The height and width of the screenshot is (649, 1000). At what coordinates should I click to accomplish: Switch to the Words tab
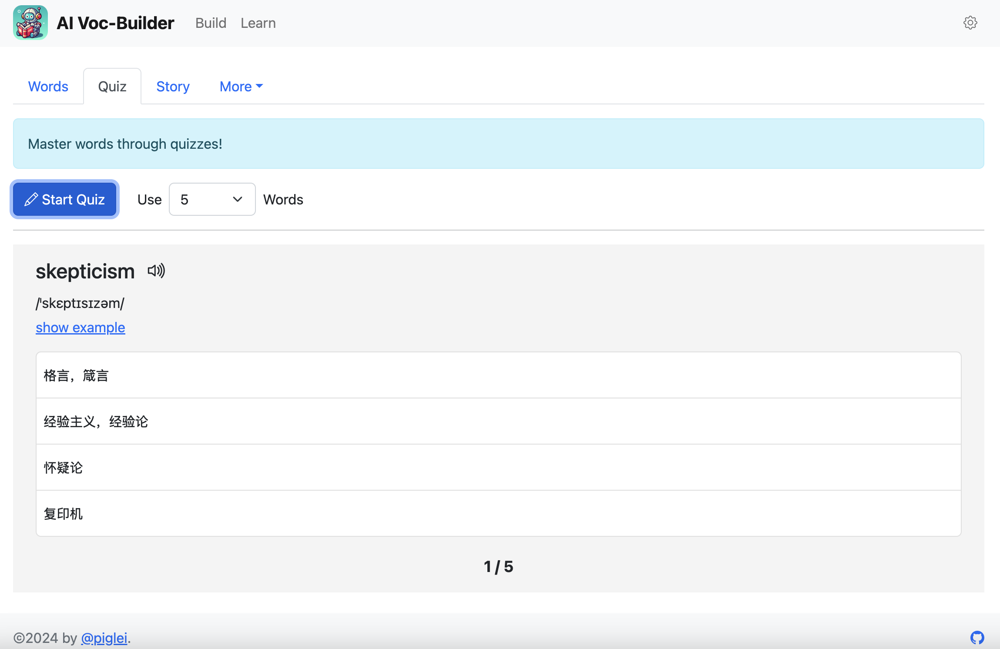point(48,87)
